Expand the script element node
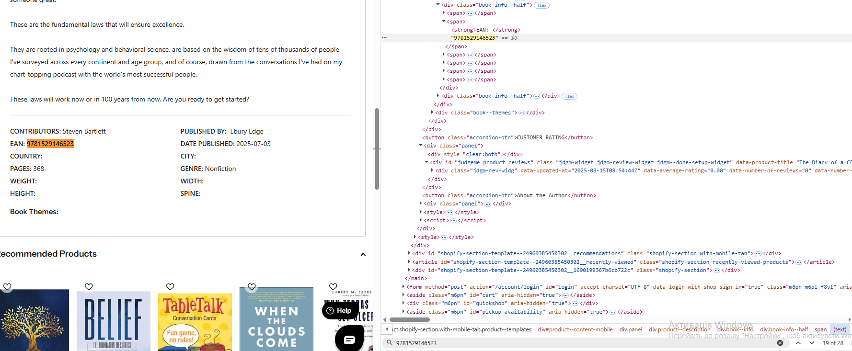852x351 pixels. pyautogui.click(x=421, y=220)
